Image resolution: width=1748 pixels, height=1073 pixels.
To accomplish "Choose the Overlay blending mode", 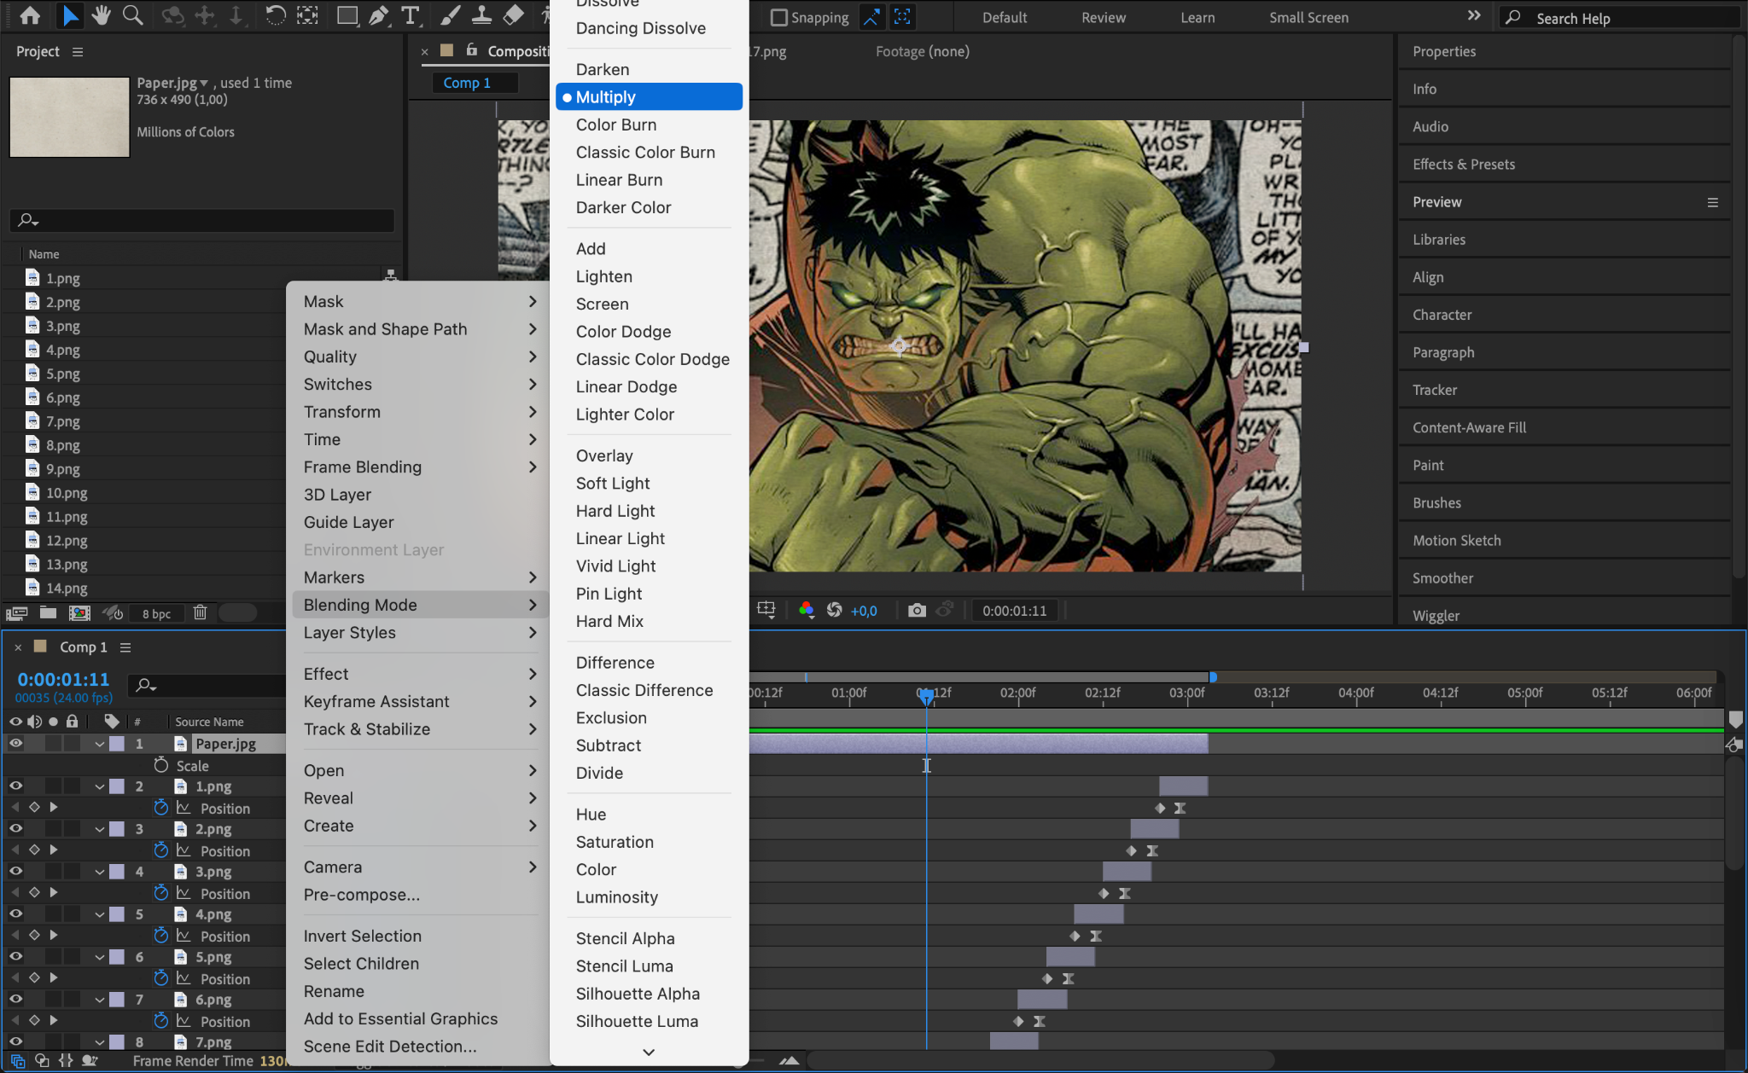I will click(x=603, y=455).
